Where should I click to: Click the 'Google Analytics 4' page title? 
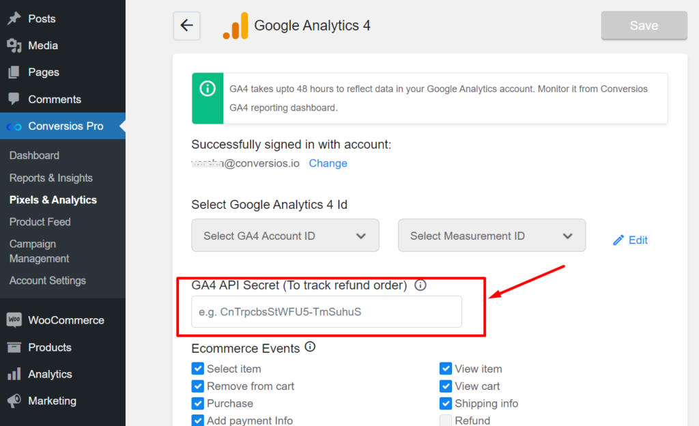tap(312, 25)
